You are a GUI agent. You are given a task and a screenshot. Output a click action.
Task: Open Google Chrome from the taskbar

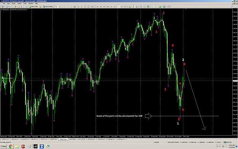point(11,146)
